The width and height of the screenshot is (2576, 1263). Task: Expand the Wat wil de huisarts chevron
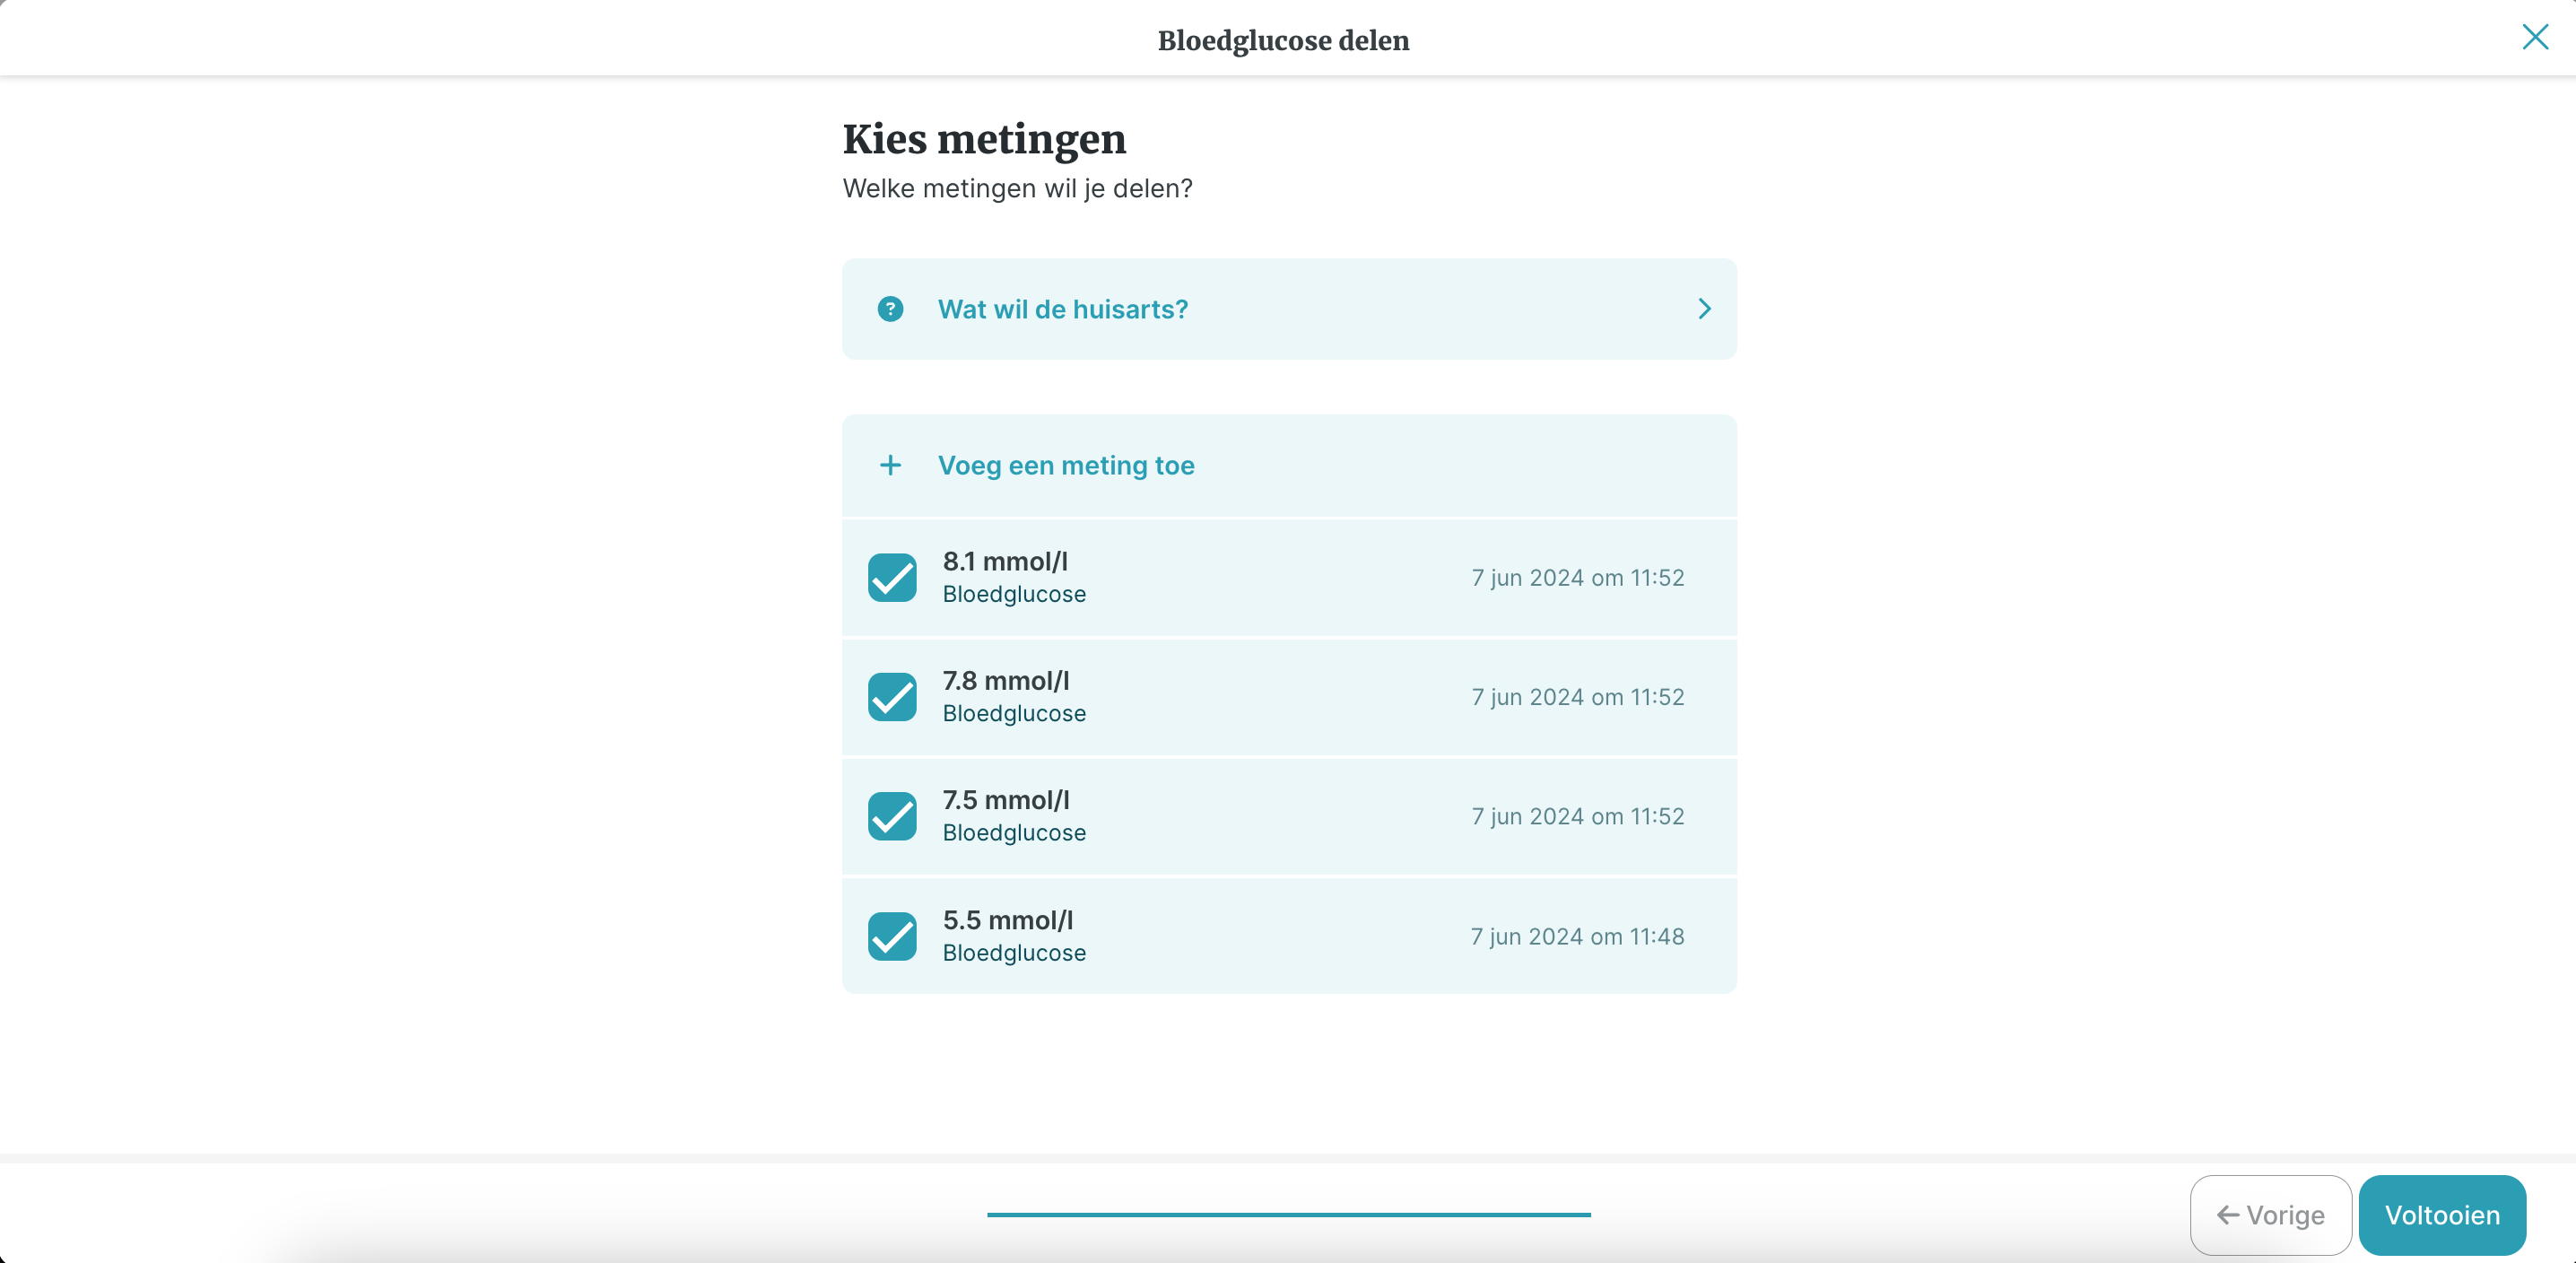tap(1704, 309)
